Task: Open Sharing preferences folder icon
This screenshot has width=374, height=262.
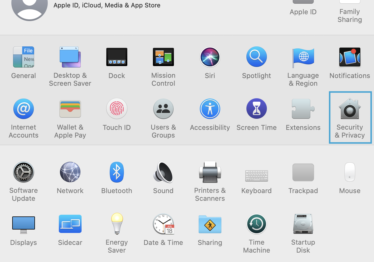Action: 210,224
